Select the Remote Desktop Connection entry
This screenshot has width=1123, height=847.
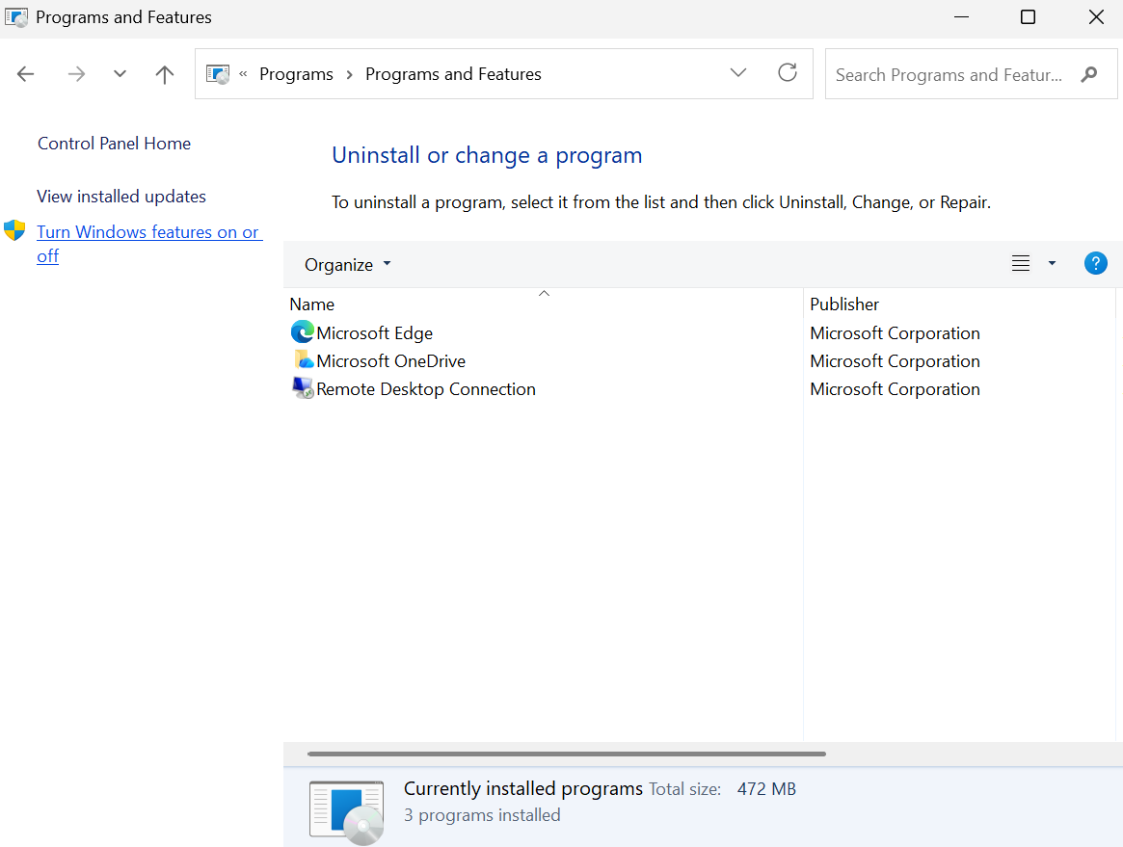coord(426,388)
